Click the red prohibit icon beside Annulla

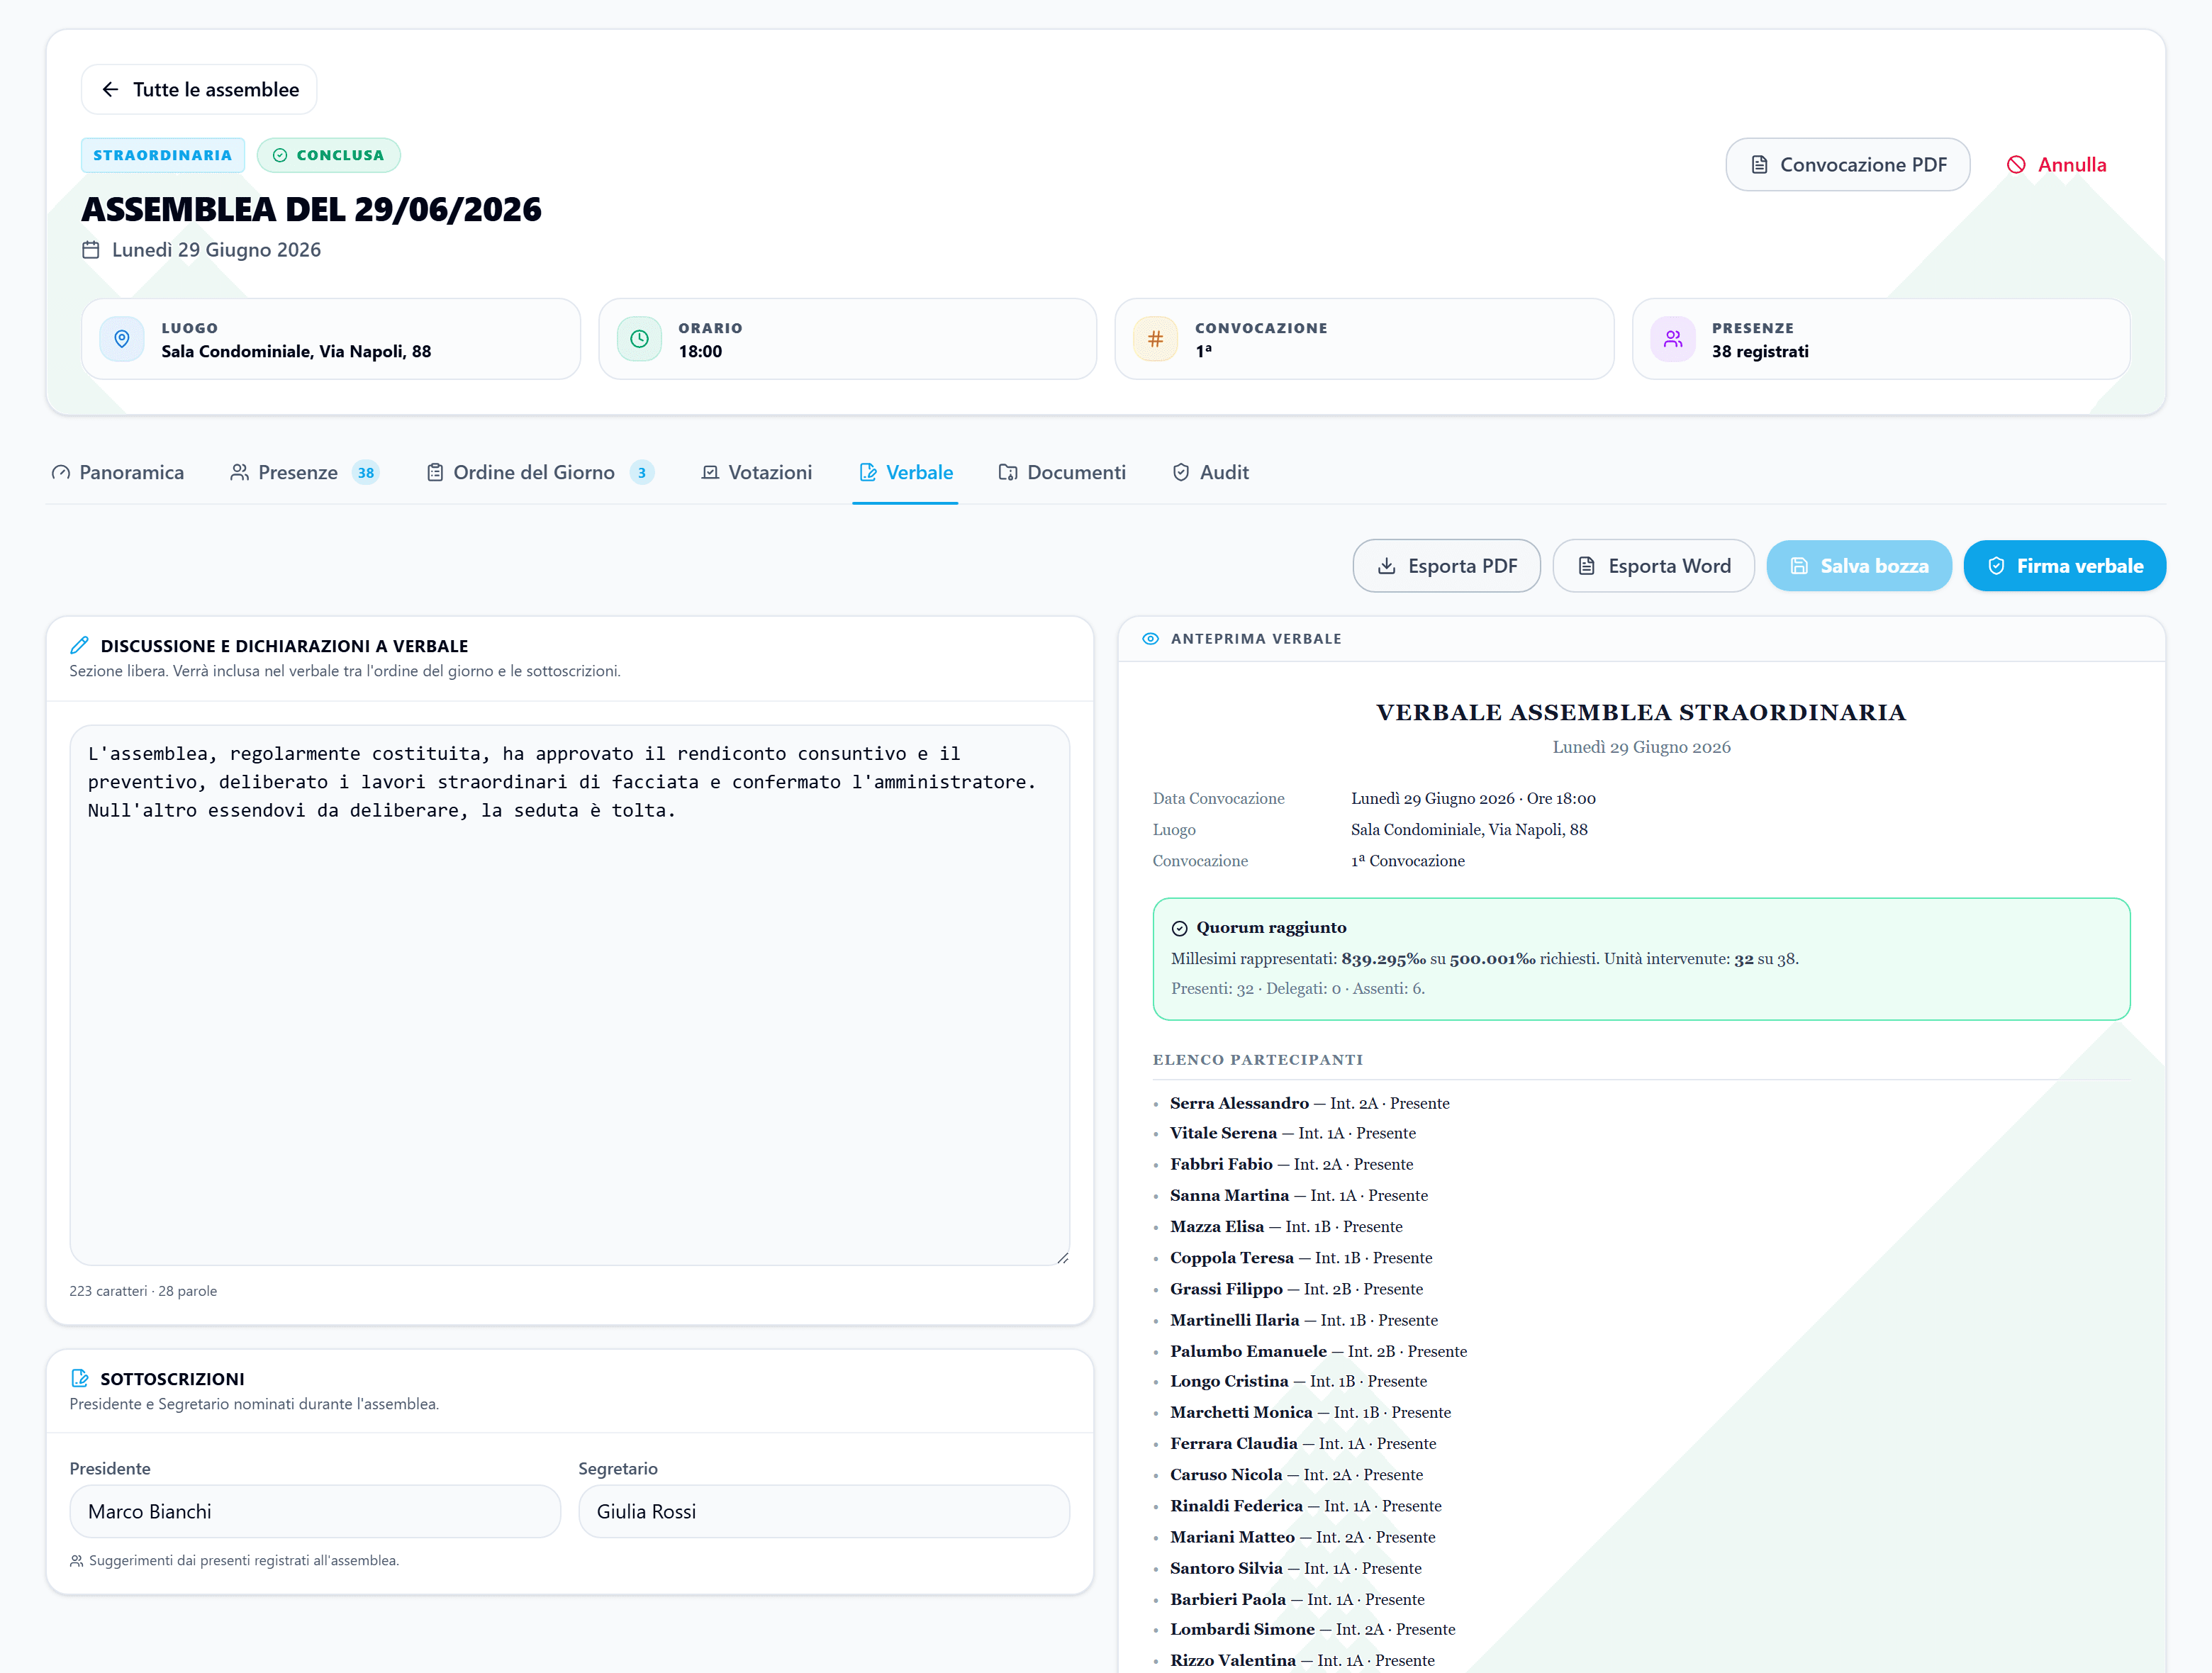coord(2016,165)
